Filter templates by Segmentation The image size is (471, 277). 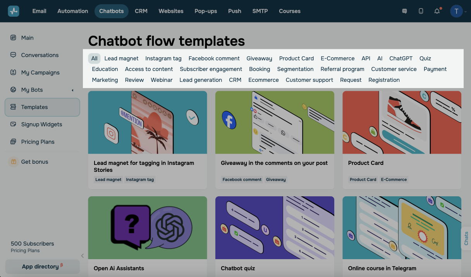296,69
